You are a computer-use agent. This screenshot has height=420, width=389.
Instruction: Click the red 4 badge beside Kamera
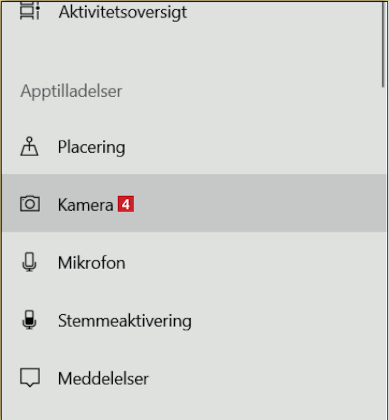(126, 204)
